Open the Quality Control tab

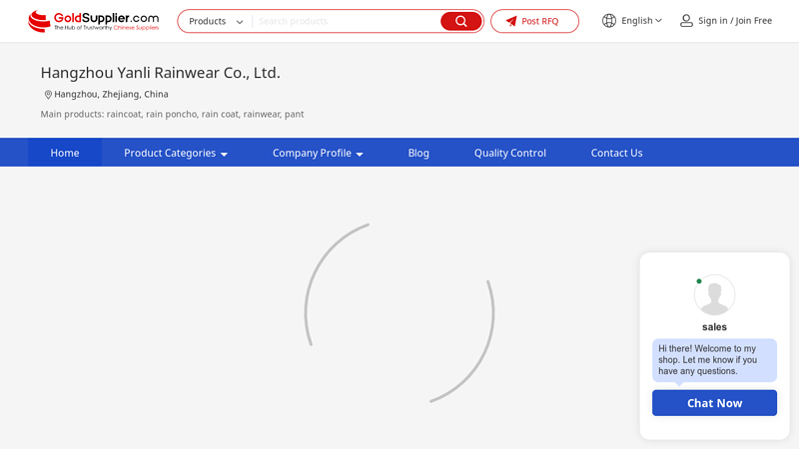pos(510,153)
